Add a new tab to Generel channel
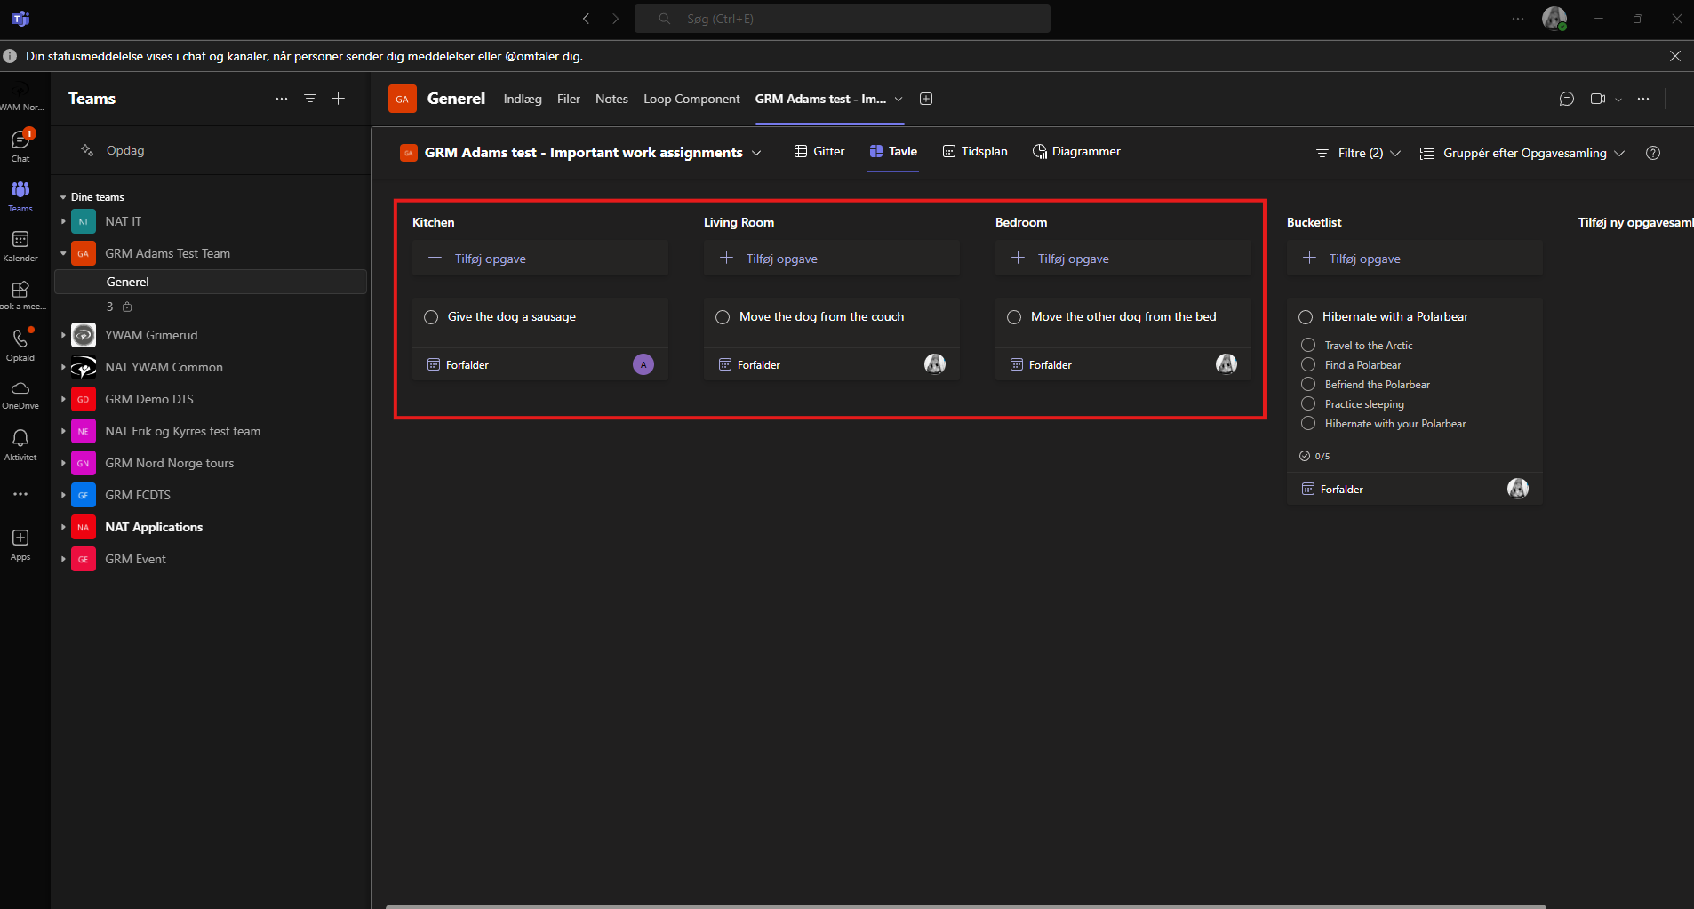The image size is (1694, 909). point(926,99)
